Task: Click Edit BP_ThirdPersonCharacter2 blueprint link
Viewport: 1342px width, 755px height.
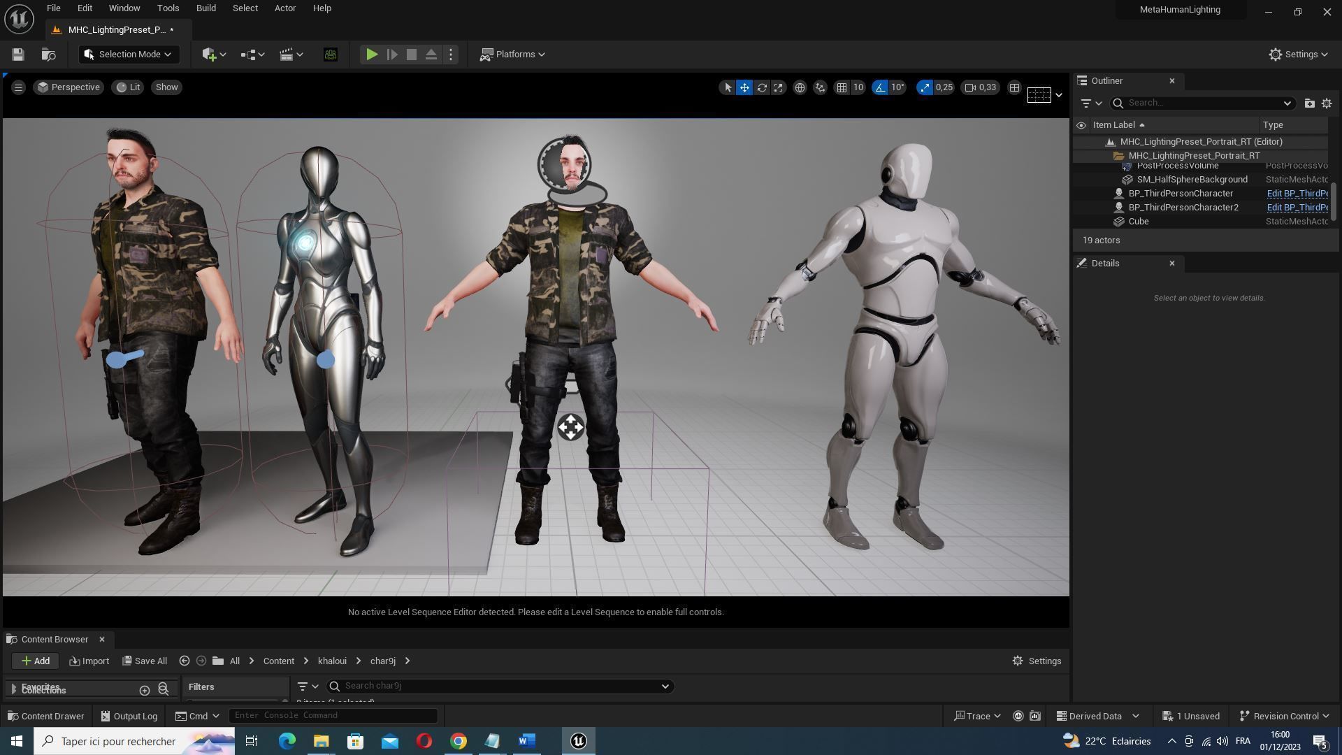Action: coord(1297,208)
